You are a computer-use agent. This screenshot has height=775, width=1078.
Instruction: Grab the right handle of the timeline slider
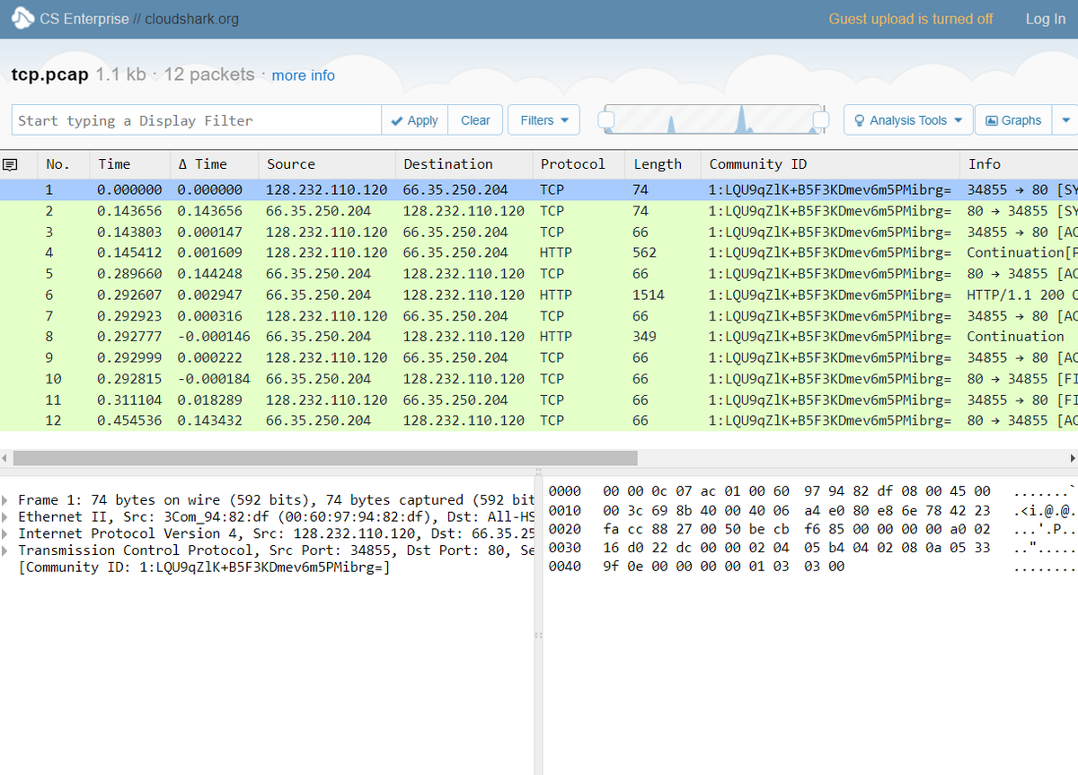[x=820, y=120]
